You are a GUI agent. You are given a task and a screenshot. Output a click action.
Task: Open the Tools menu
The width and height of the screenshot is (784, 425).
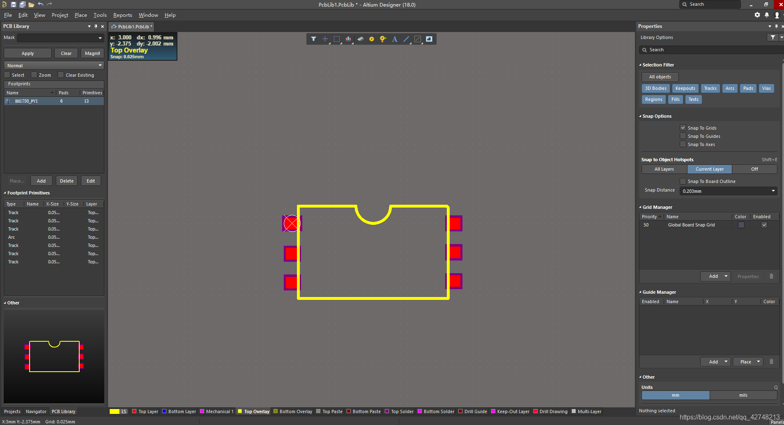tap(100, 15)
